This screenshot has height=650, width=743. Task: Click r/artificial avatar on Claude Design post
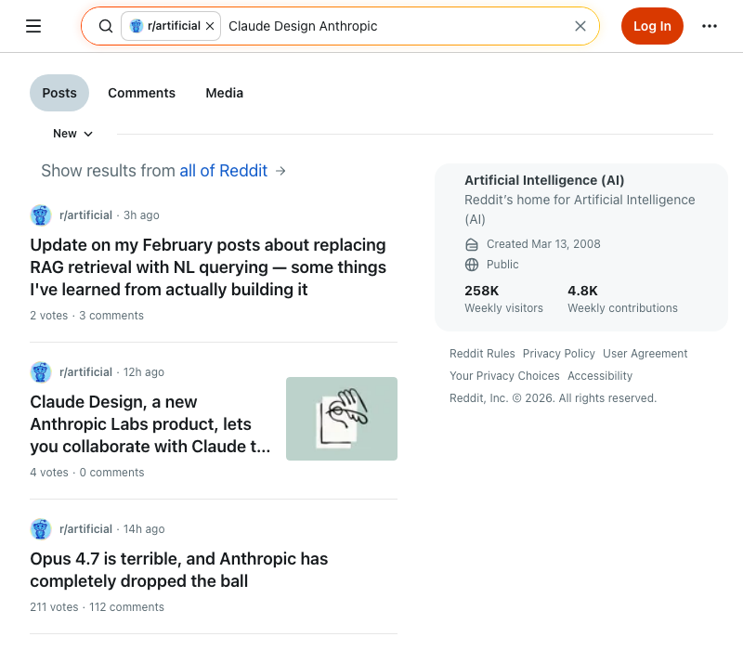(41, 372)
